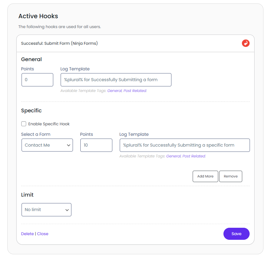The height and width of the screenshot is (258, 269).
Task: Click the Delete link
Action: [x=27, y=234]
